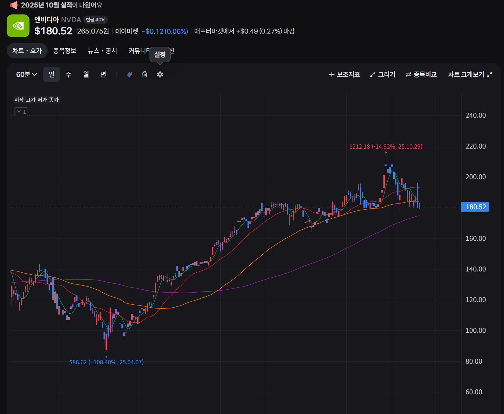The height and width of the screenshot is (414, 504).
Task: Click the 시작 고가 저가 종가 legend
Action: tap(36, 100)
